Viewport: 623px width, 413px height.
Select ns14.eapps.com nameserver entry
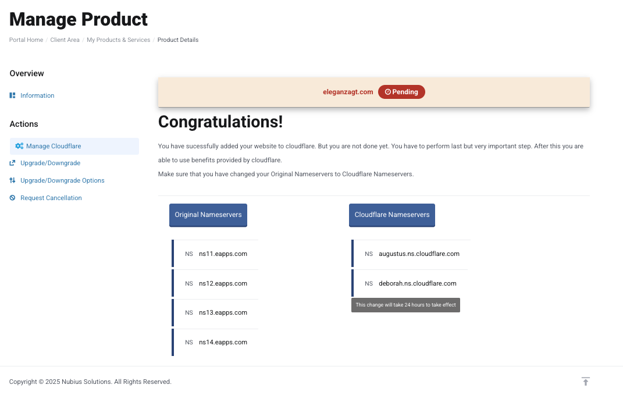click(x=215, y=342)
